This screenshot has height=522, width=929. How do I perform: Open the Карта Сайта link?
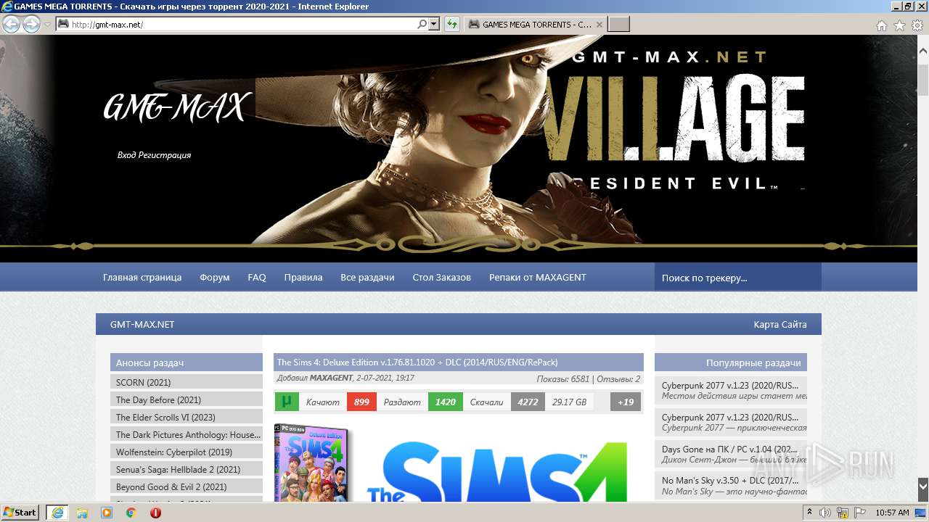tap(780, 324)
